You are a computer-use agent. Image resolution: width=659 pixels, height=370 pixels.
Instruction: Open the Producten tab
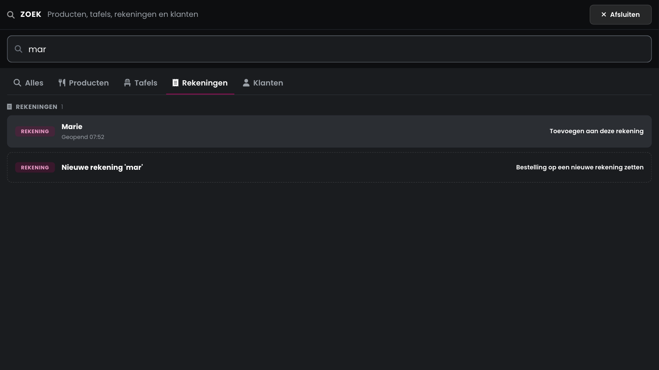pyautogui.click(x=84, y=83)
